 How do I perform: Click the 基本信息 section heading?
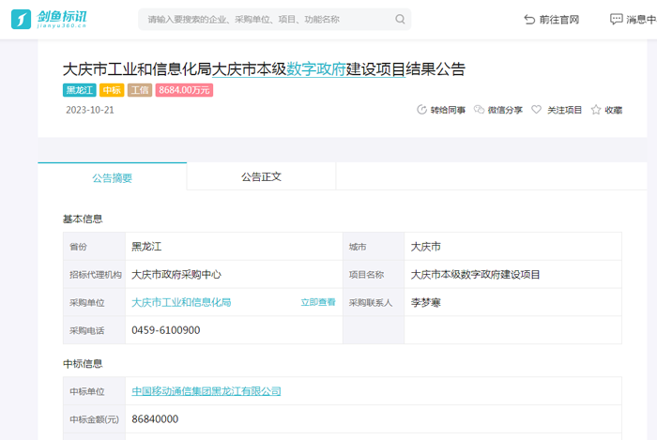(83, 219)
